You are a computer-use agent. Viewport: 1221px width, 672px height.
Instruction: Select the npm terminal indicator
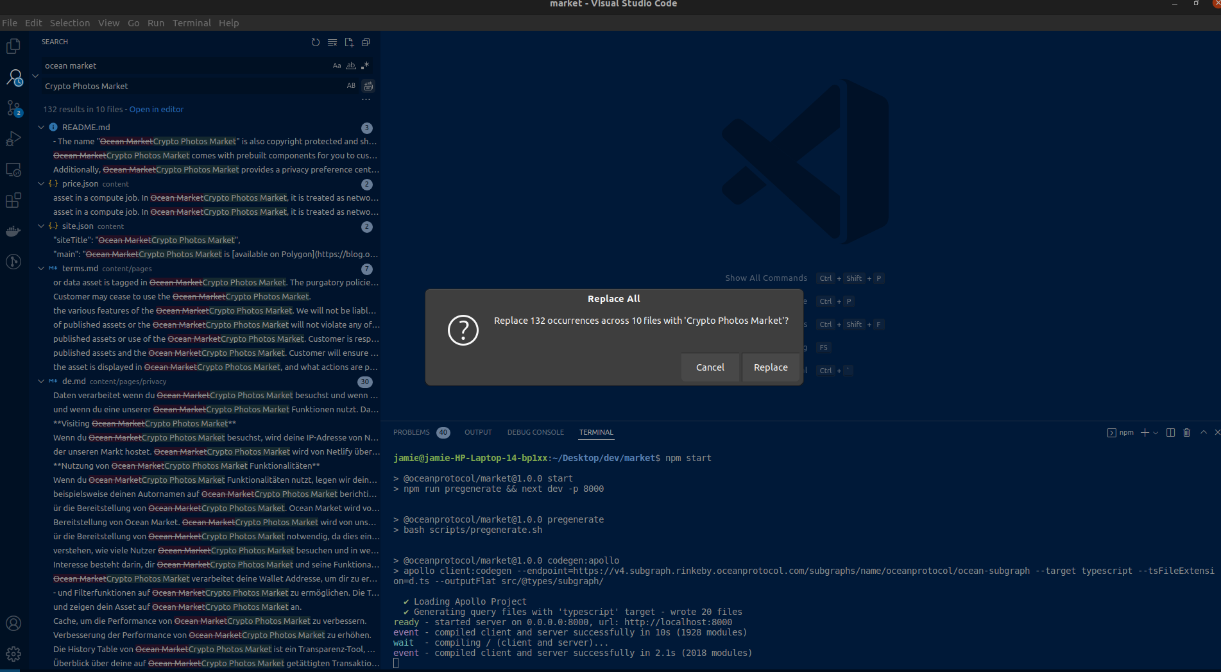(1120, 433)
